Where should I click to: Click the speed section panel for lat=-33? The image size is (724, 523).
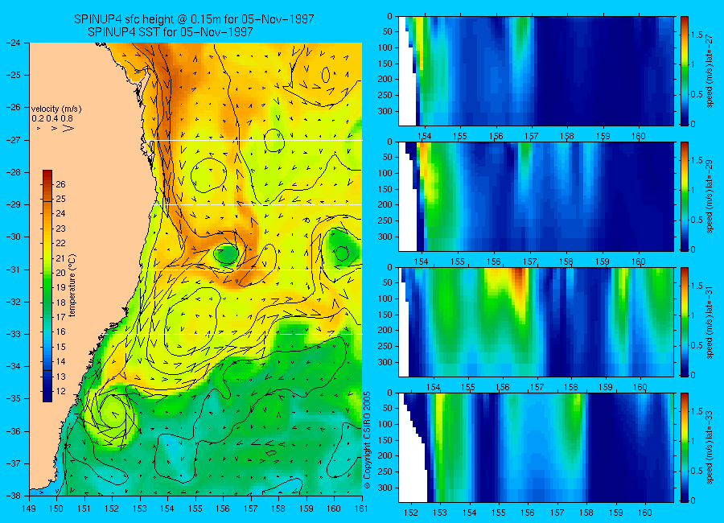pyautogui.click(x=536, y=447)
